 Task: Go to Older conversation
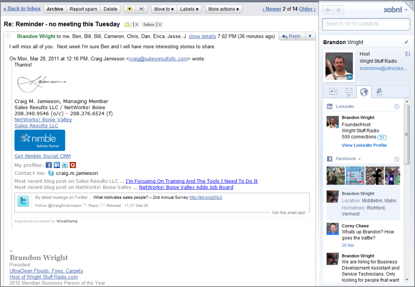click(x=307, y=9)
